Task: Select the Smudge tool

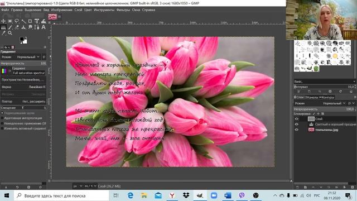Action: click(x=30, y=27)
